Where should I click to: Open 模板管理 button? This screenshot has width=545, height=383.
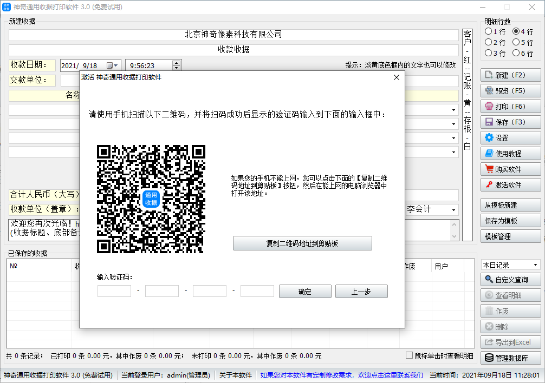point(510,236)
